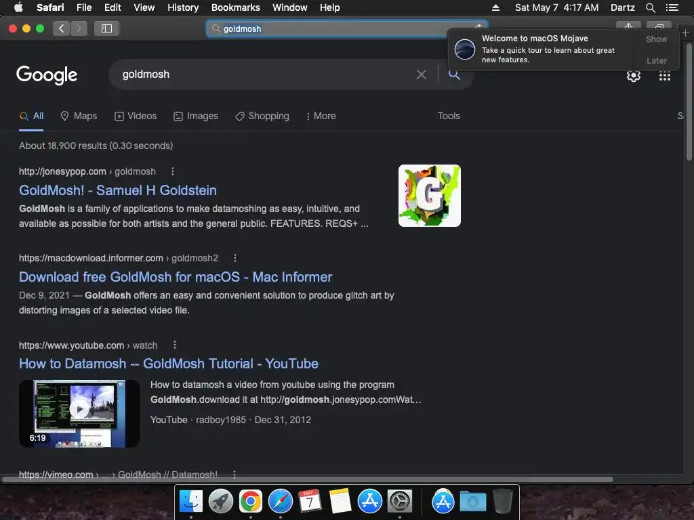The height and width of the screenshot is (520, 694).
Task: Click the vertical page scrollbar thumb
Action: point(689,102)
